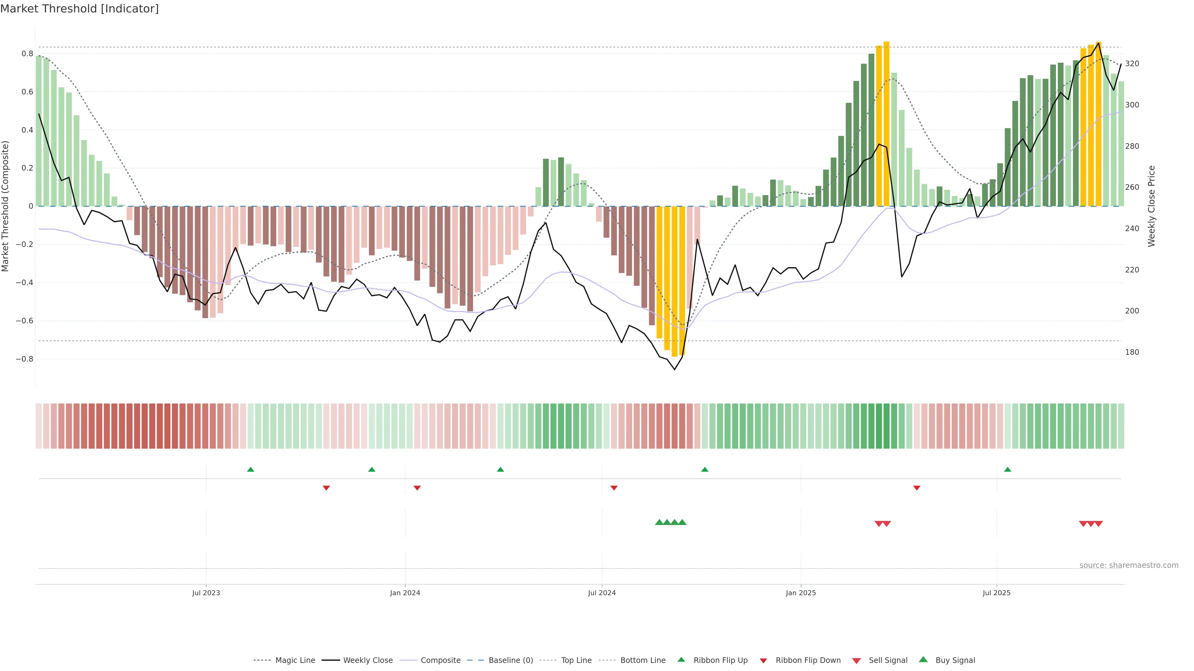1194x671 pixels.
Task: Click the ribbon flip down marker near Jul 2024
Action: (x=614, y=488)
